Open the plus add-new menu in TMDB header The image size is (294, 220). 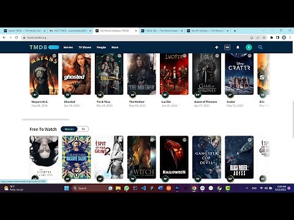tap(217, 47)
